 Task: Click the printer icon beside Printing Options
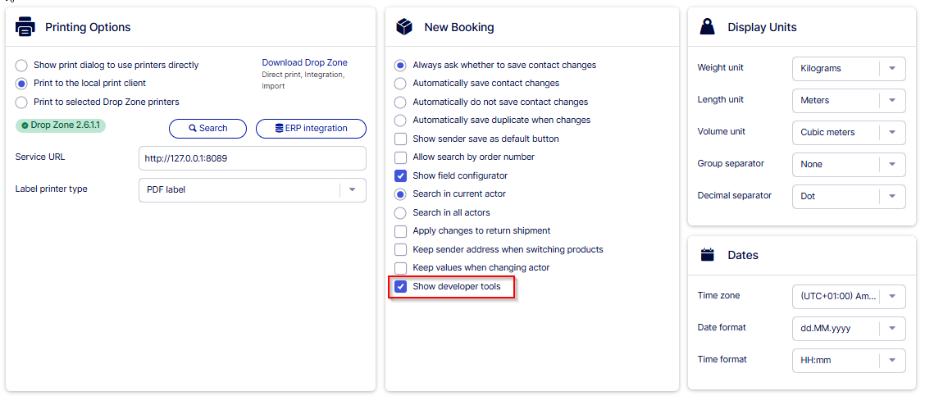coord(25,27)
